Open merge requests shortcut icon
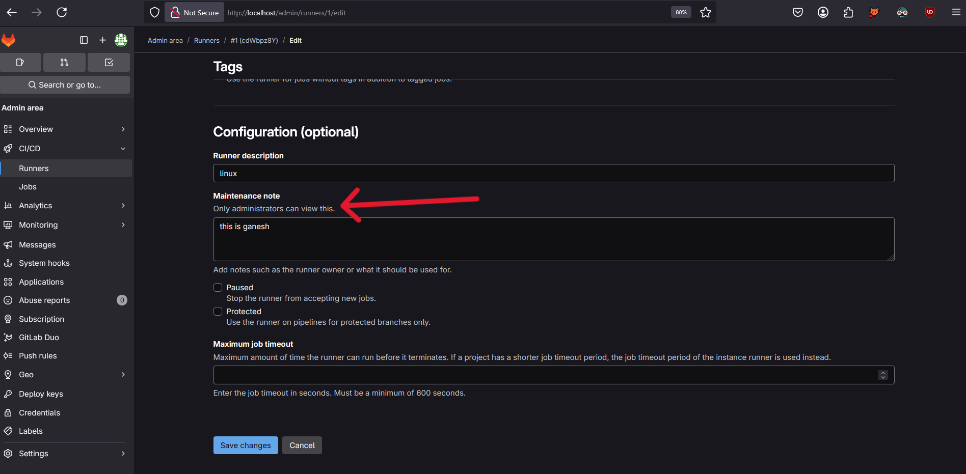Image resolution: width=966 pixels, height=474 pixels. tap(64, 62)
